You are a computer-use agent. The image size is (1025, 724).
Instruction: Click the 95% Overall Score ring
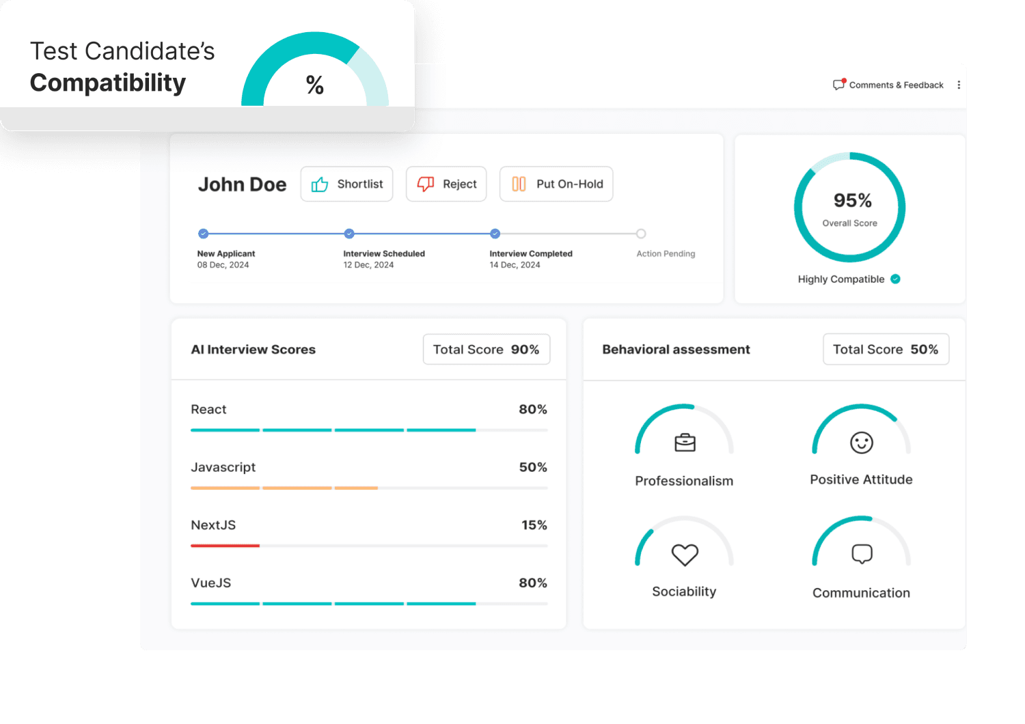tap(849, 207)
